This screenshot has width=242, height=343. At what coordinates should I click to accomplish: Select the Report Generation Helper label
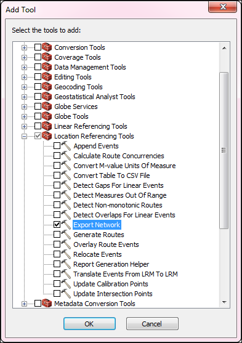click(111, 264)
